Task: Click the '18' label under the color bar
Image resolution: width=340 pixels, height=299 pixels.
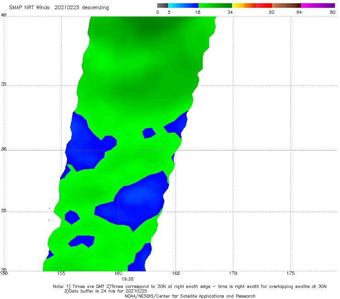Action: point(198,12)
